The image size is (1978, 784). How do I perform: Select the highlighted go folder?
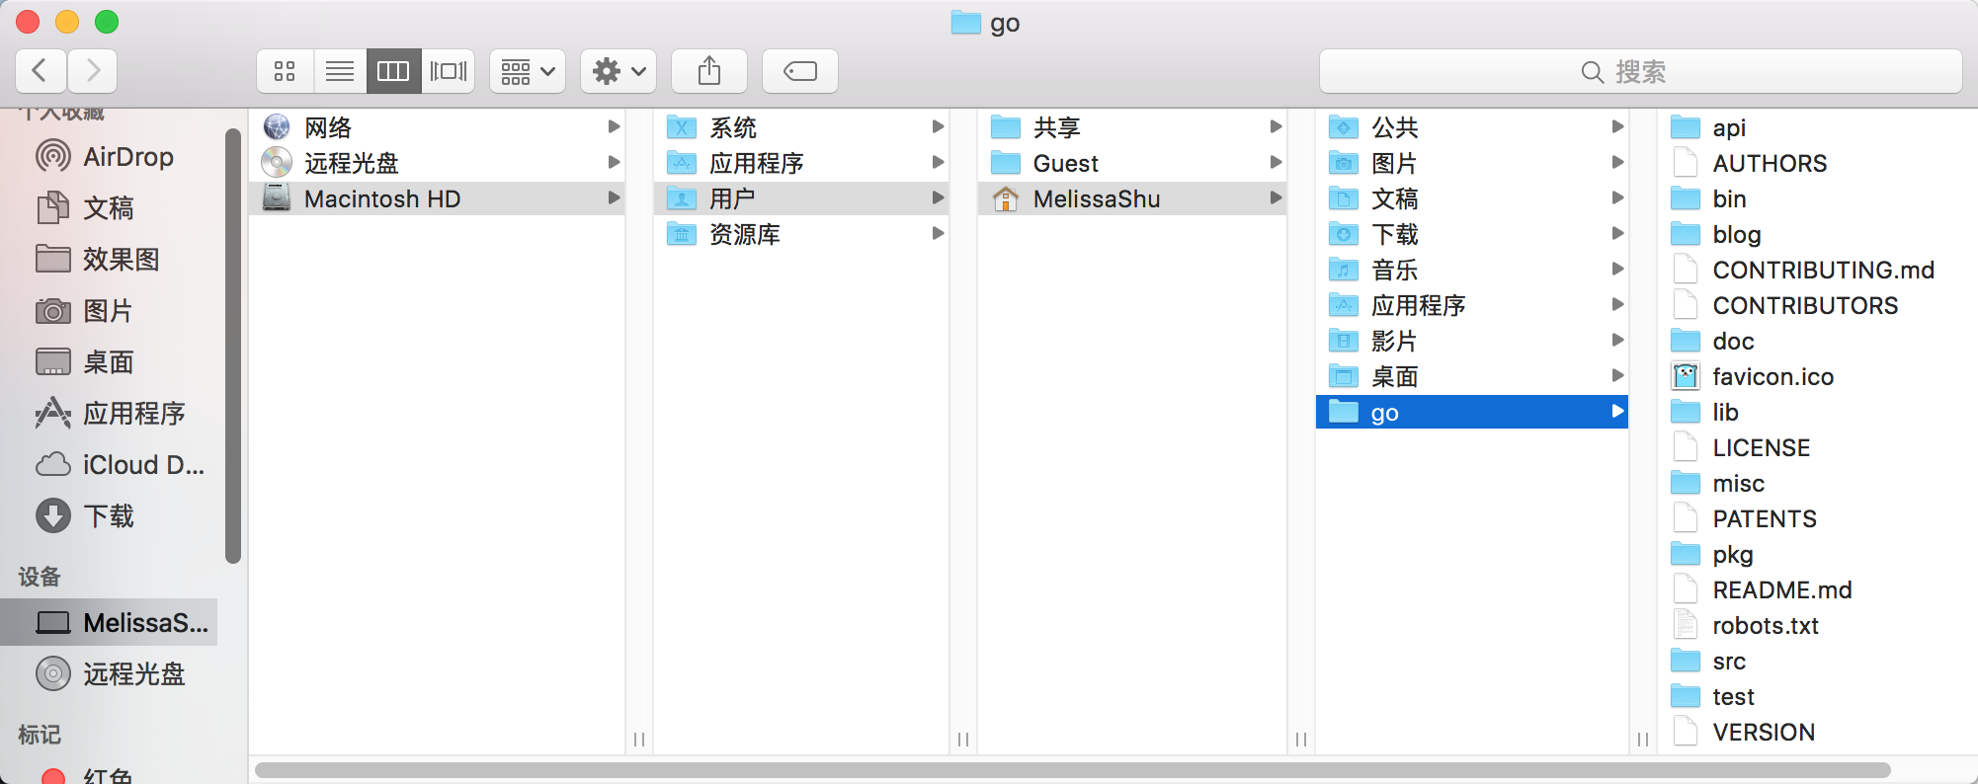click(1472, 412)
